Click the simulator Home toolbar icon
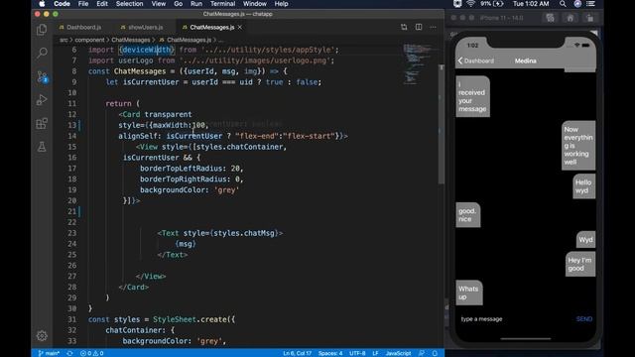The width and height of the screenshot is (635, 357). pos(570,18)
